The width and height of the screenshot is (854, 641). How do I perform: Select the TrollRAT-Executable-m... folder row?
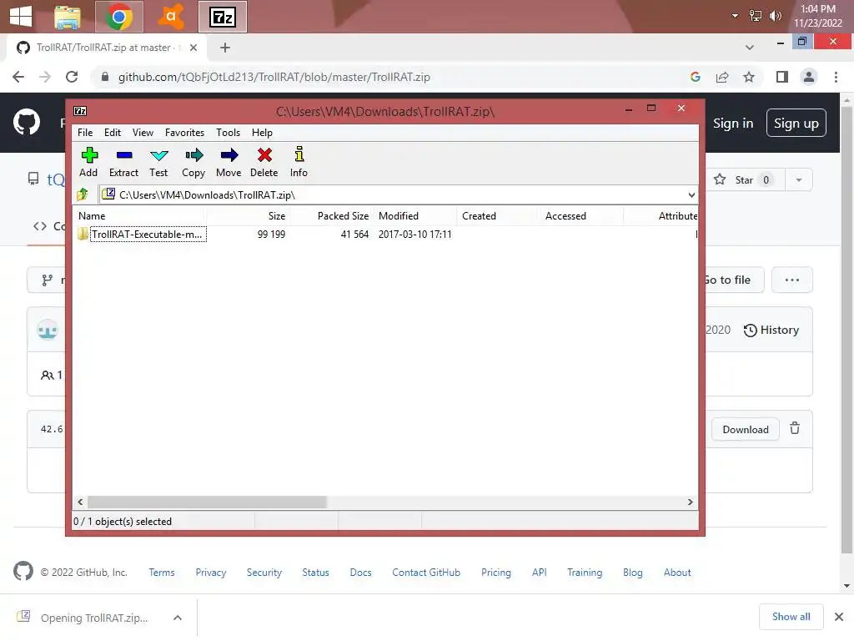[385, 235]
